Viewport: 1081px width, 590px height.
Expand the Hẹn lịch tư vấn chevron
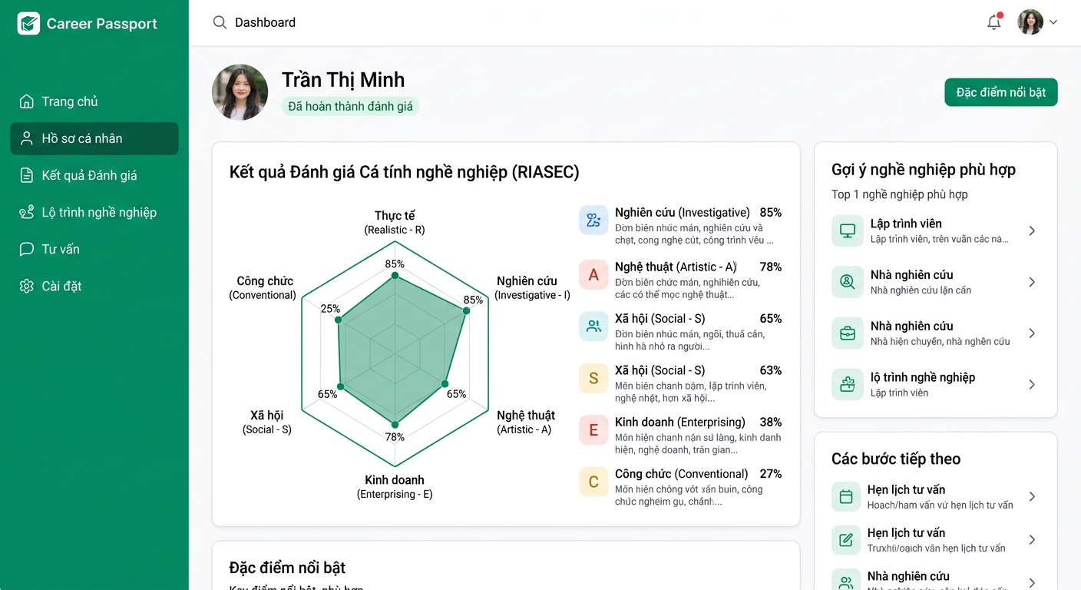1034,497
